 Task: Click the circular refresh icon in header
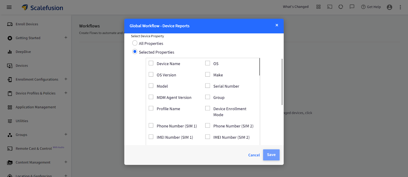pos(341,7)
